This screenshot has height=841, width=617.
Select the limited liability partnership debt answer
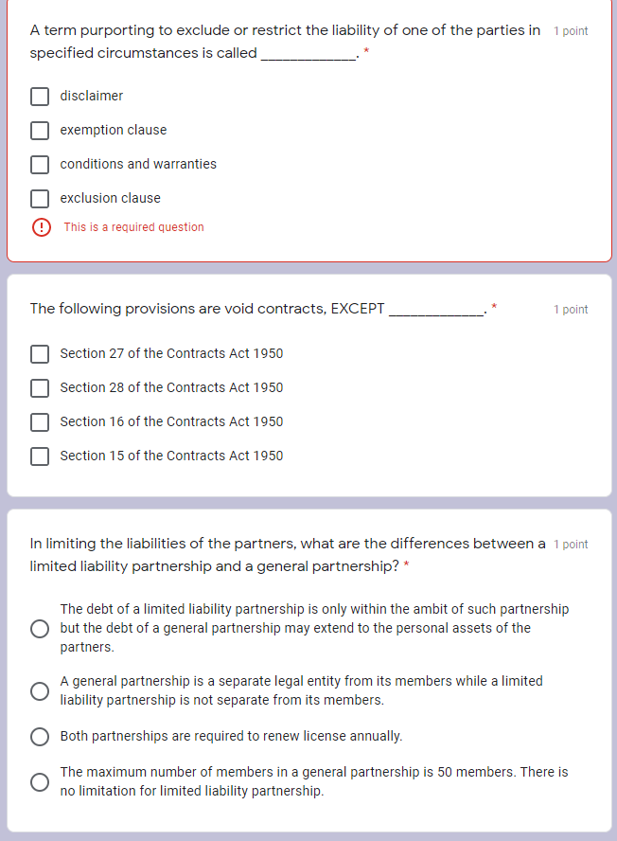click(40, 627)
